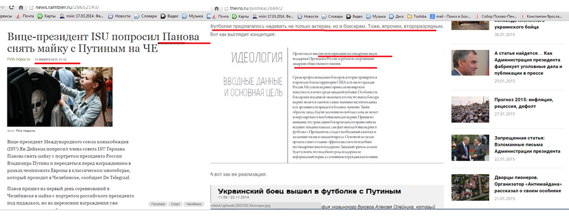
Task: Click headline 'Украинский боец вышел в футболке с Путиным'
Action: point(309,191)
